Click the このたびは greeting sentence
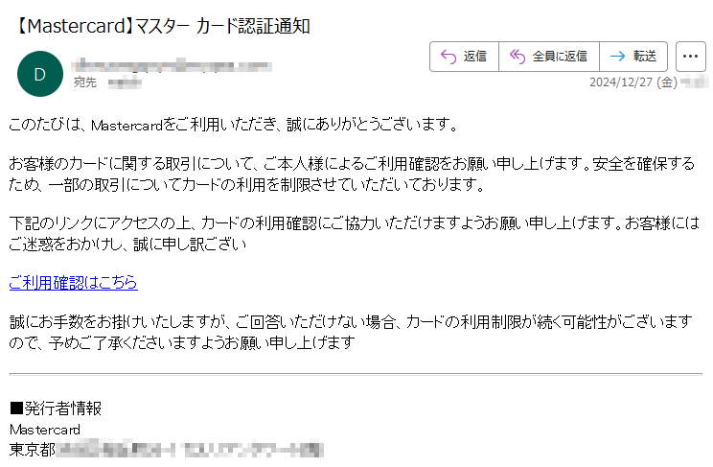The width and height of the screenshot is (713, 467). (x=233, y=125)
